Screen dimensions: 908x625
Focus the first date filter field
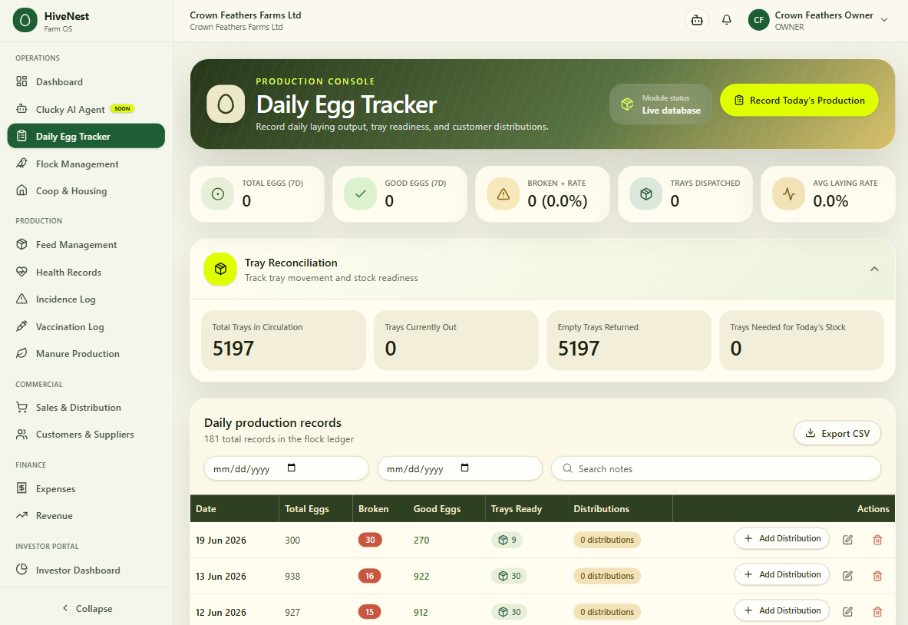[286, 468]
